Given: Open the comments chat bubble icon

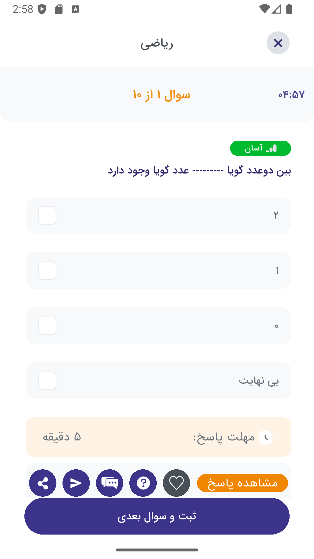Looking at the screenshot, I should [110, 483].
